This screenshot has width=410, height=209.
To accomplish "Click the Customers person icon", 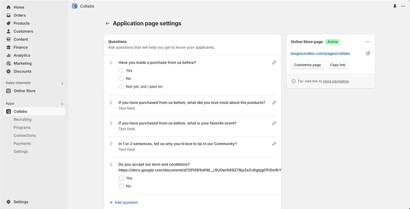I will tap(9, 31).
